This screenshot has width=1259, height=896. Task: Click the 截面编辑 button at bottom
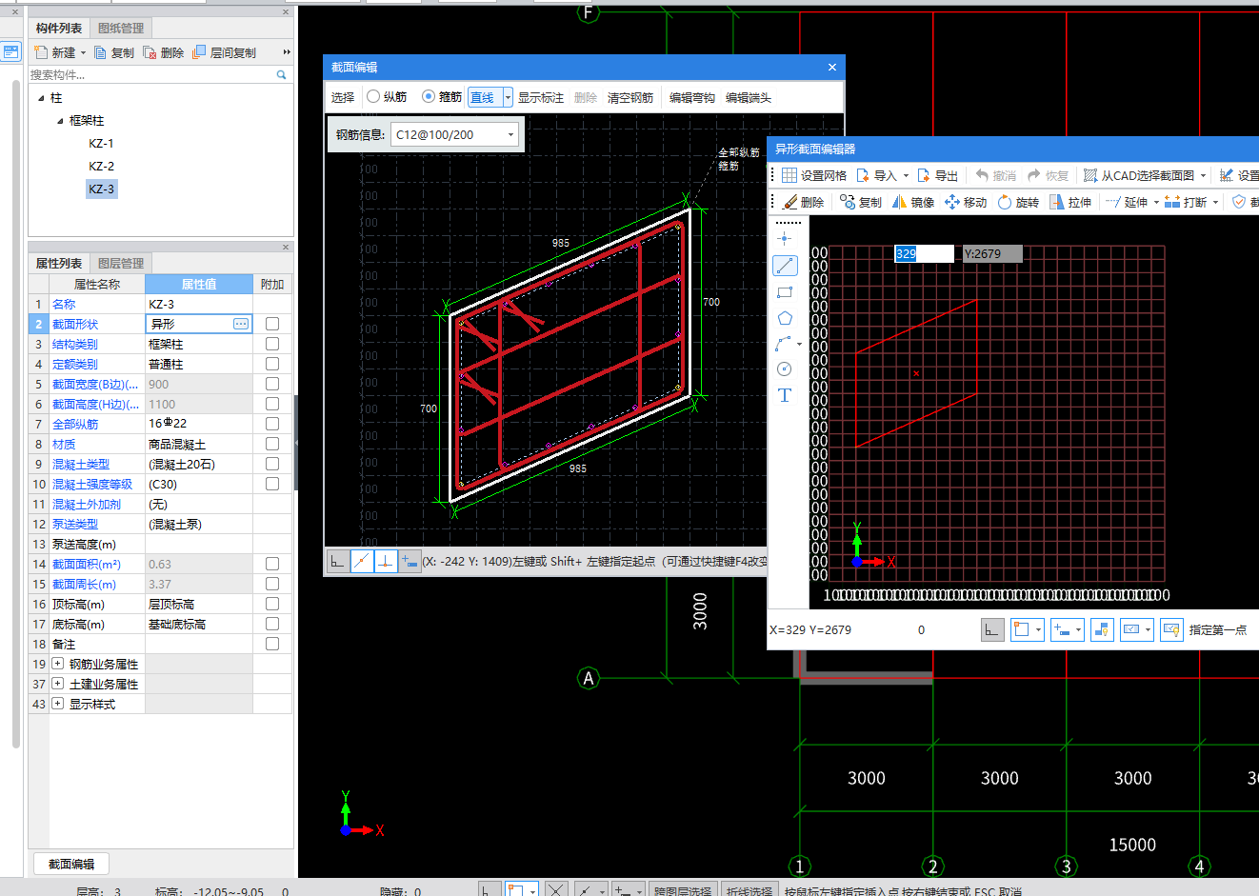pos(71,864)
